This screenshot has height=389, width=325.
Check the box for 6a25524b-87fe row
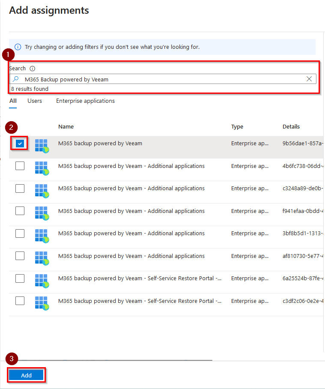pos(20,278)
